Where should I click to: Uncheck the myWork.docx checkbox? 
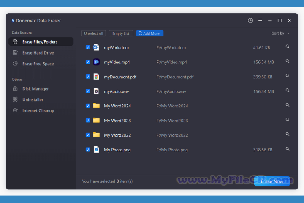tap(88, 47)
